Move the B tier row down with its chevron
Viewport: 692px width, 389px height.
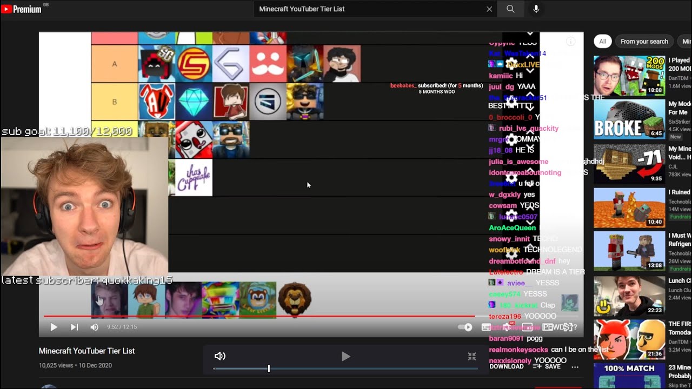click(530, 108)
